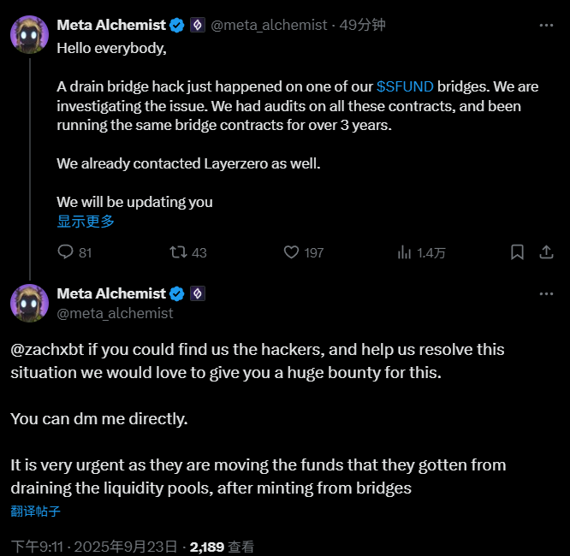Bookmark the first Meta Alchemist post
Image resolution: width=570 pixels, height=556 pixels.
coord(517,252)
